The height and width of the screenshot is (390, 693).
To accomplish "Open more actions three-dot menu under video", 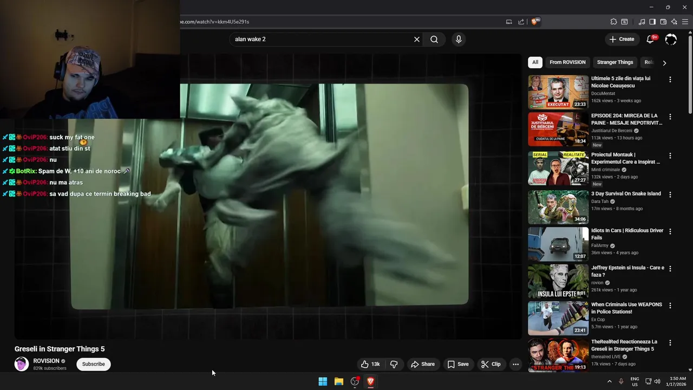I will (515, 364).
